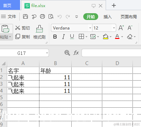Click the display icon on file.xlsx tab
141x127 pixels.
93,6
